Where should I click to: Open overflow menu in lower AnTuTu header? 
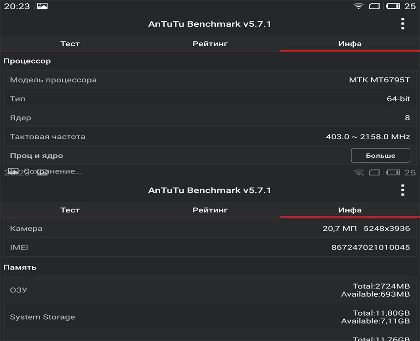tap(402, 190)
